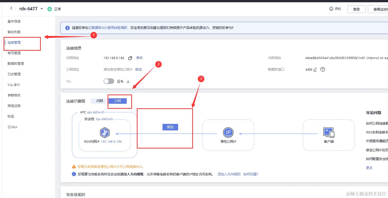This screenshot has height=198, width=388.
Task: Open 标签 in the sidebar
Action: pos(11,116)
